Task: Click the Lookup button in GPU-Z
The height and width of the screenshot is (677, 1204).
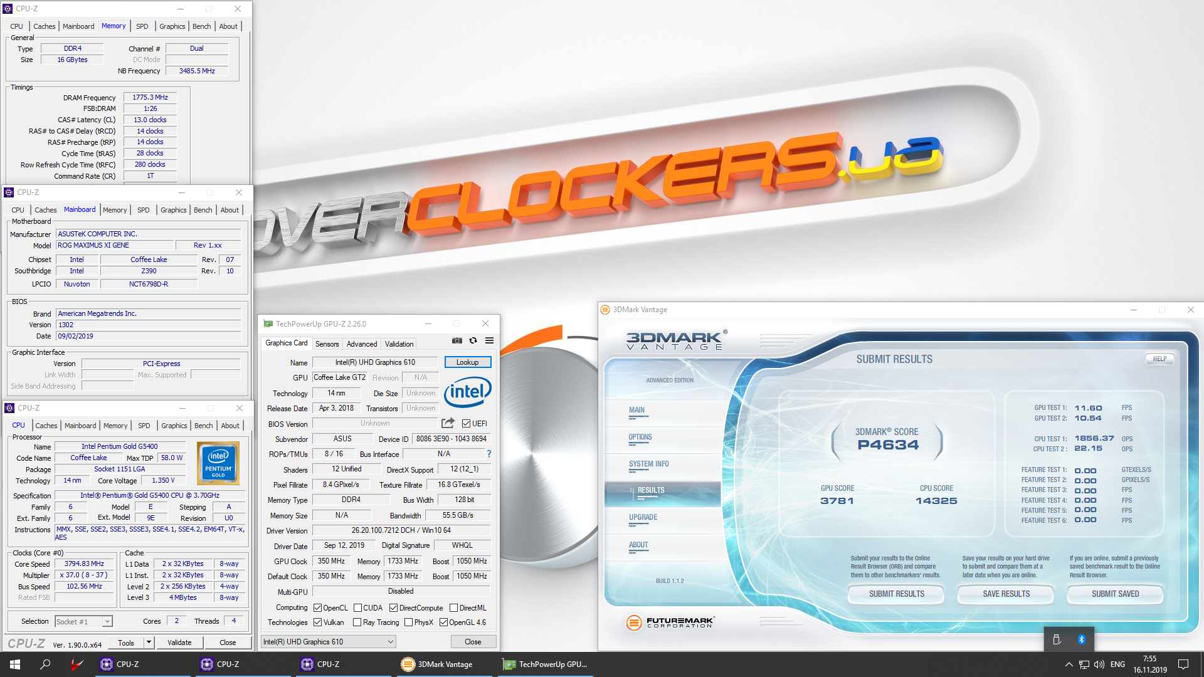Action: [468, 362]
